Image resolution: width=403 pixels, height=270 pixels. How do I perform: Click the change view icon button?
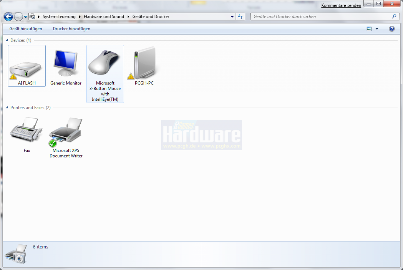pos(369,29)
